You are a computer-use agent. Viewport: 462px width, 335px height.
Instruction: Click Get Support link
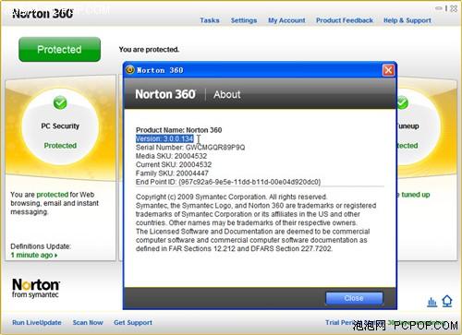point(133,323)
